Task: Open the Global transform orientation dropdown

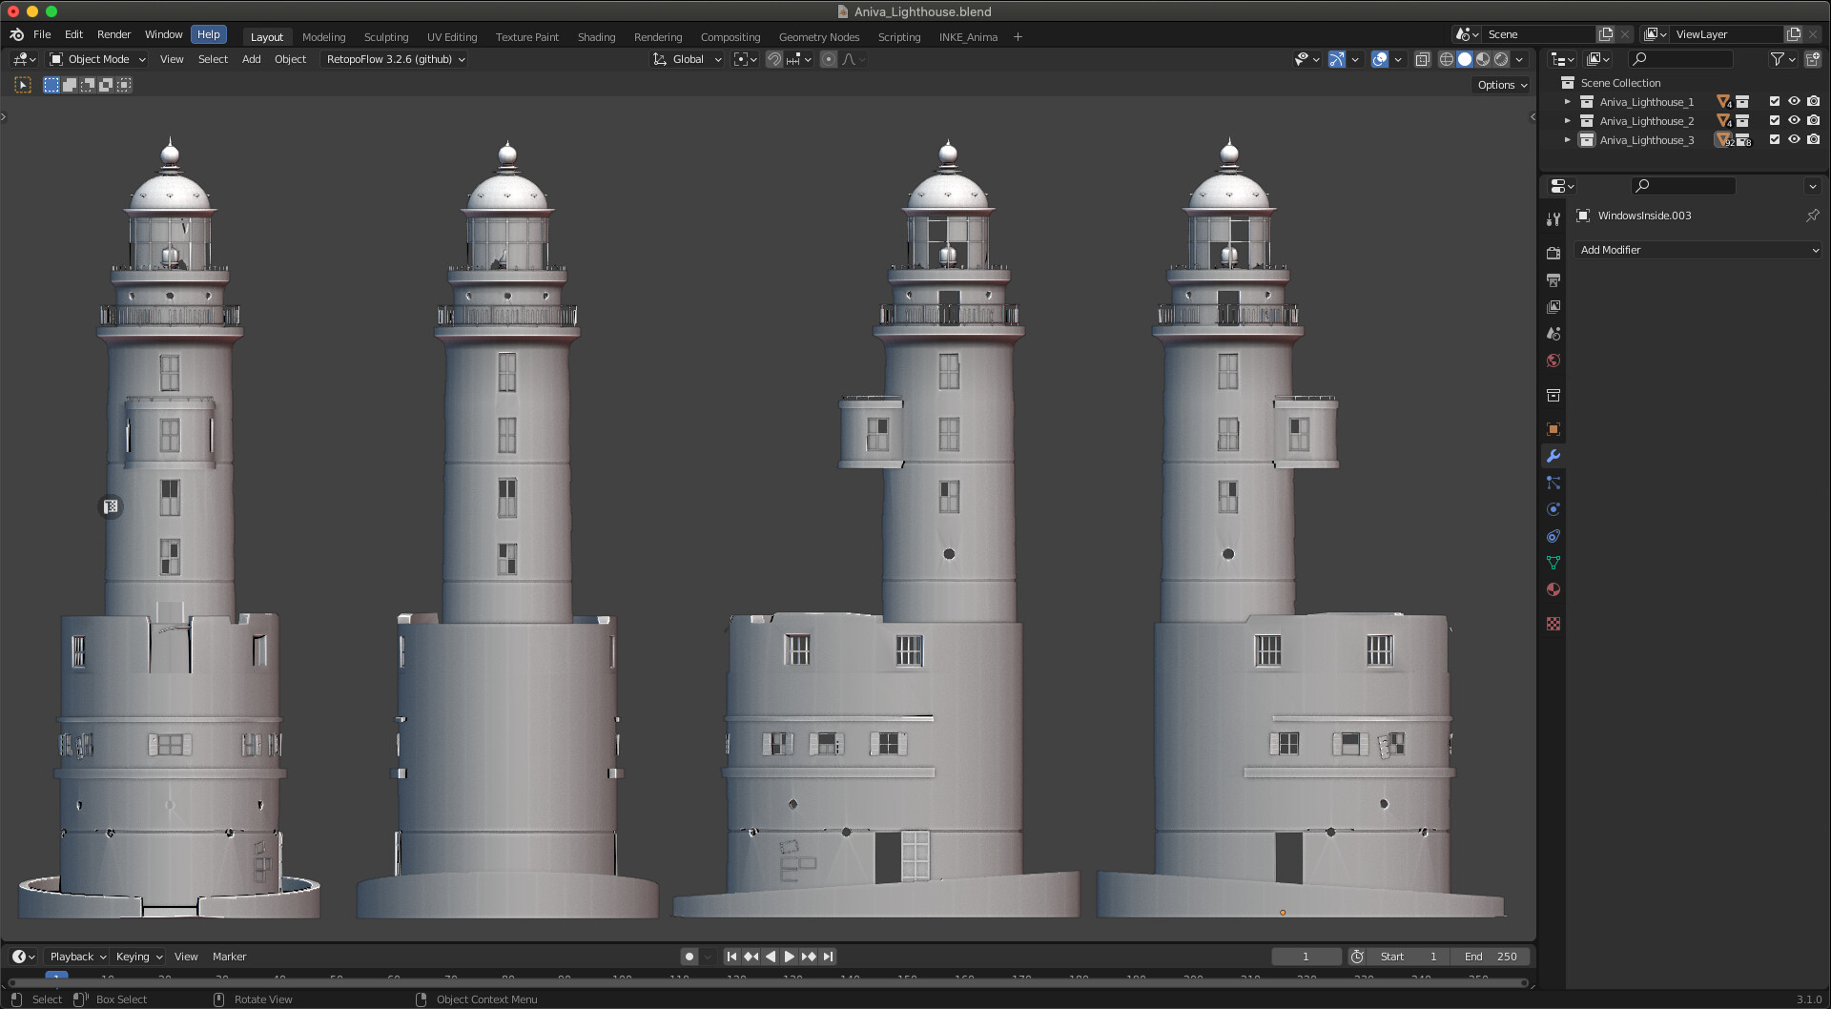Action: (687, 59)
